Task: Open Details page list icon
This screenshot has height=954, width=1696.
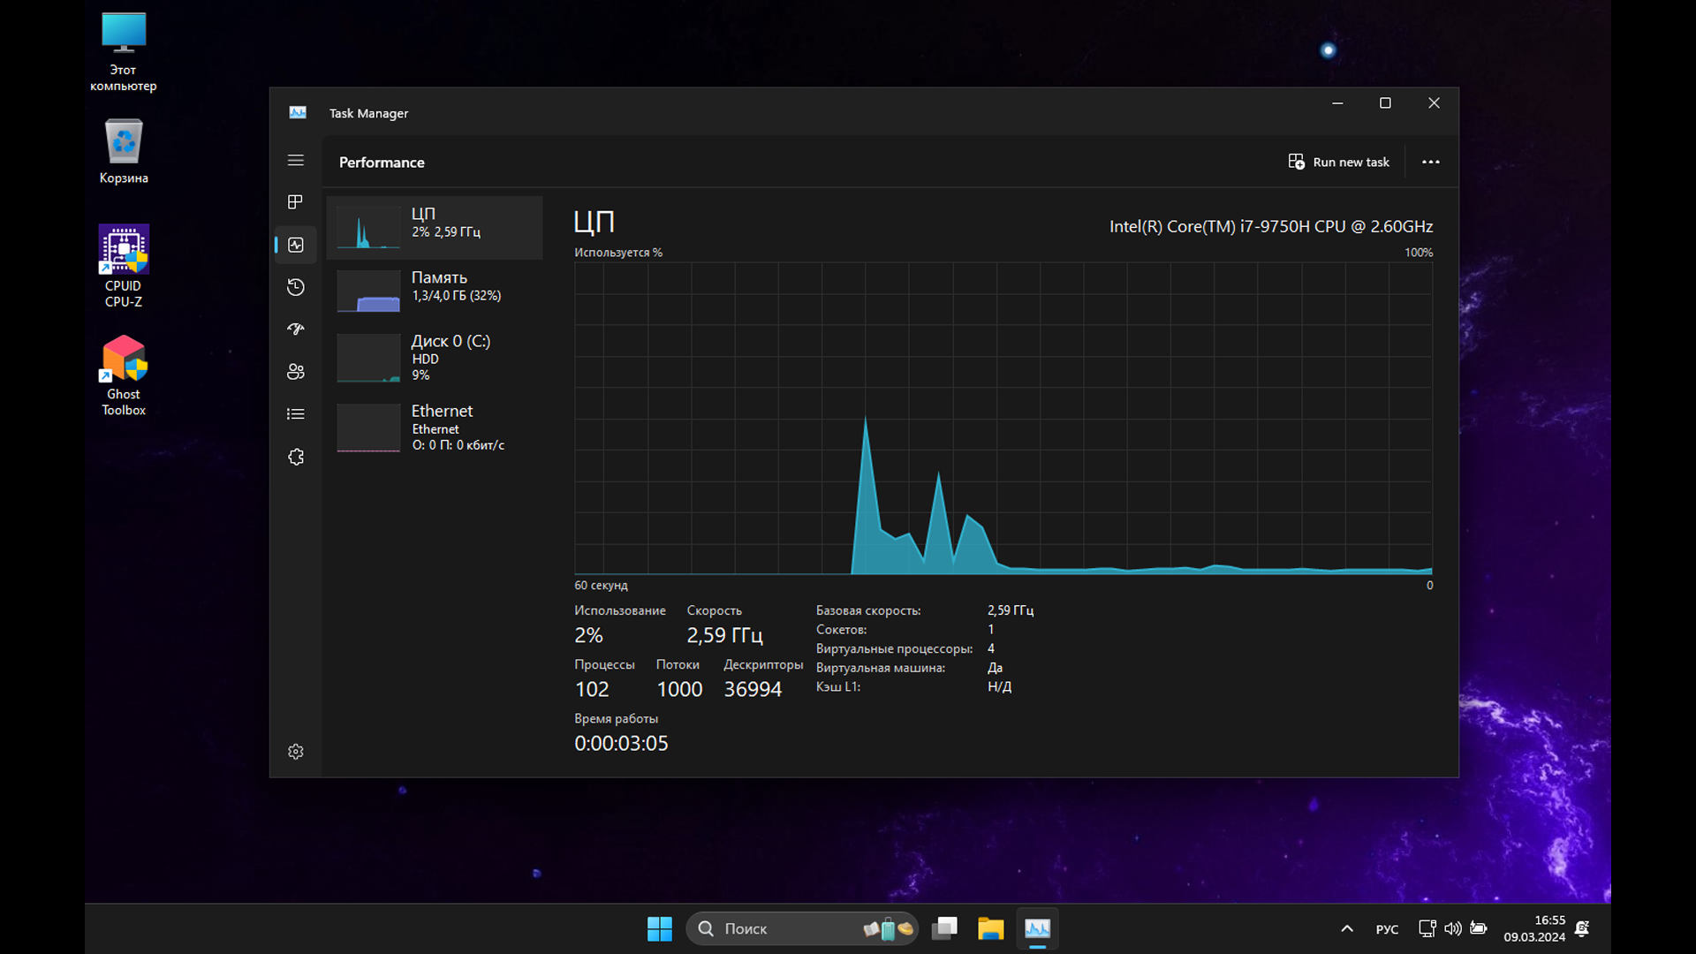Action: point(295,414)
